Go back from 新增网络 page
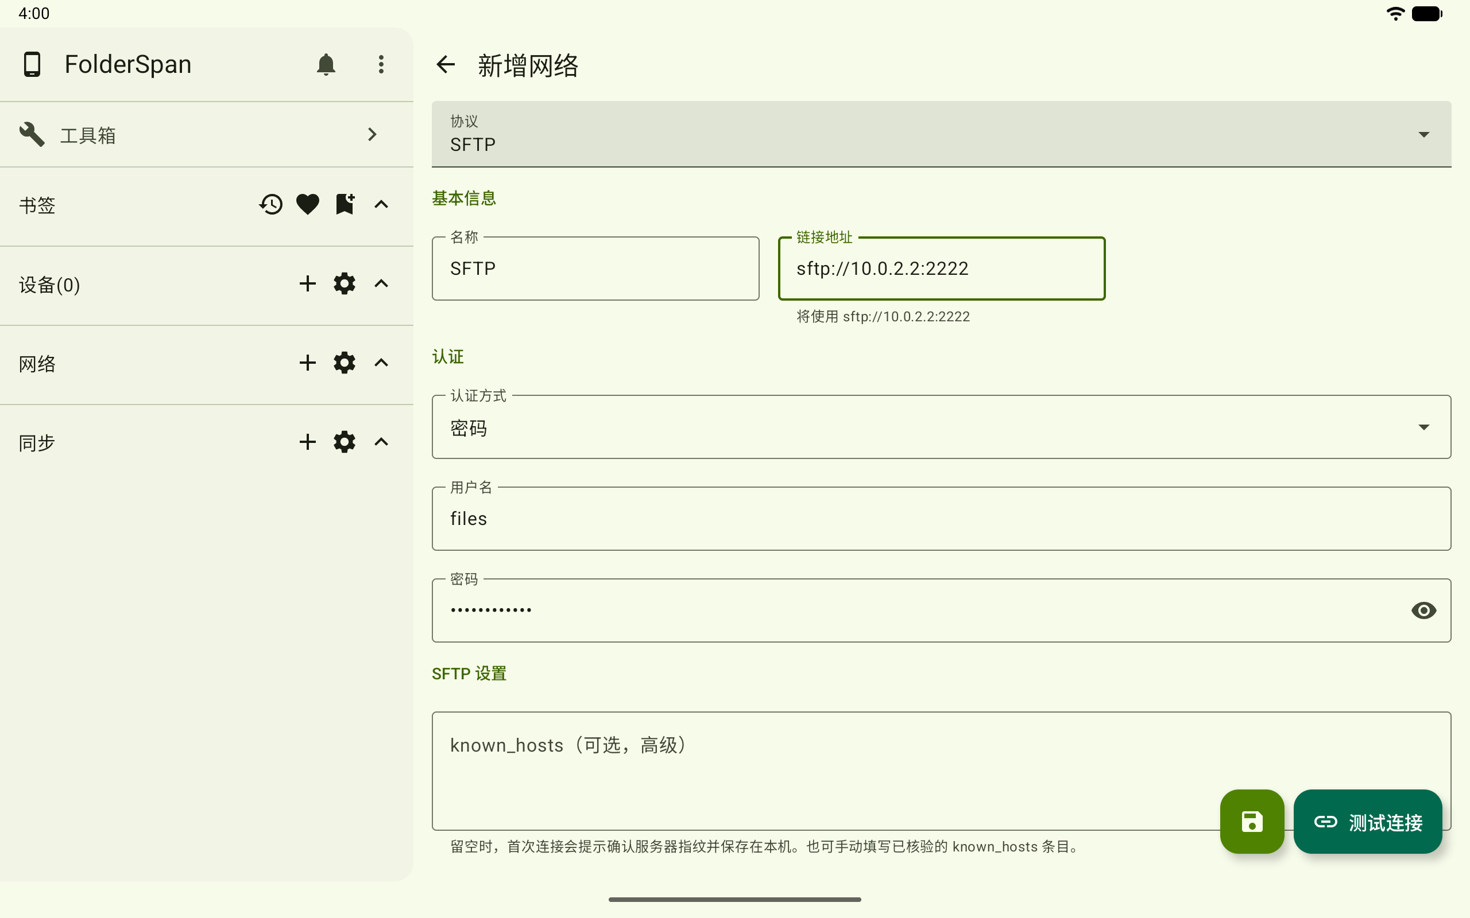Viewport: 1470px width, 918px height. pyautogui.click(x=446, y=64)
